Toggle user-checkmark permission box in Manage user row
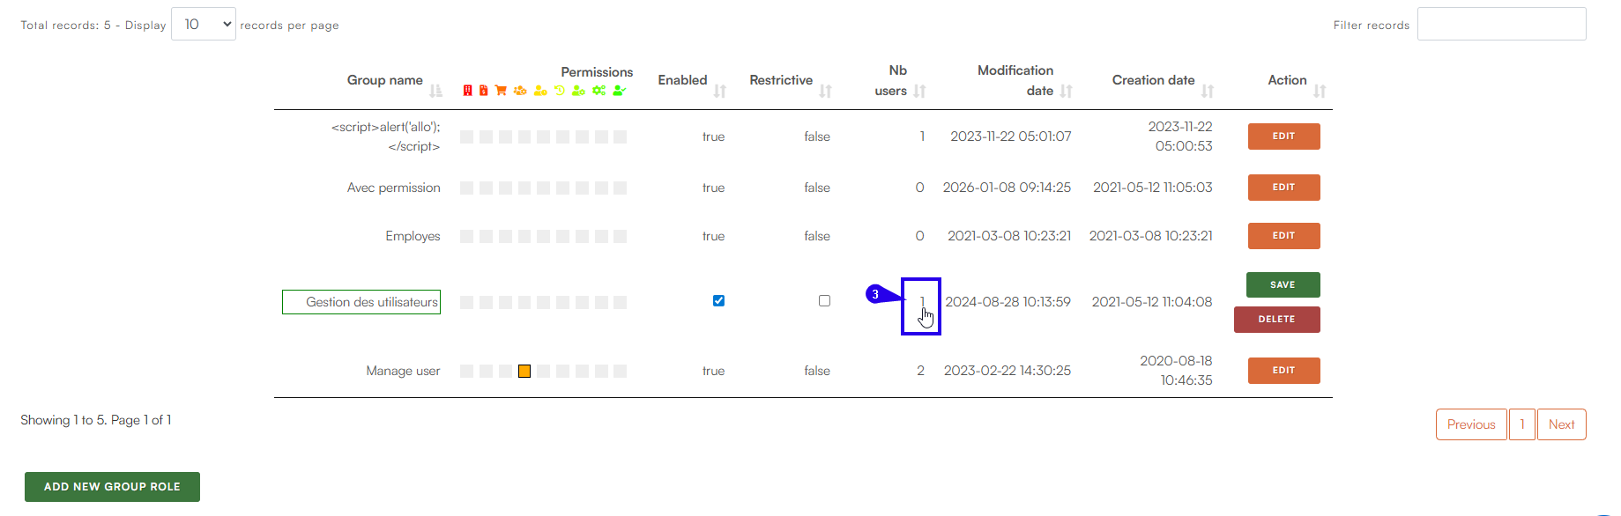Viewport: 1621px width, 516px height. 620,372
